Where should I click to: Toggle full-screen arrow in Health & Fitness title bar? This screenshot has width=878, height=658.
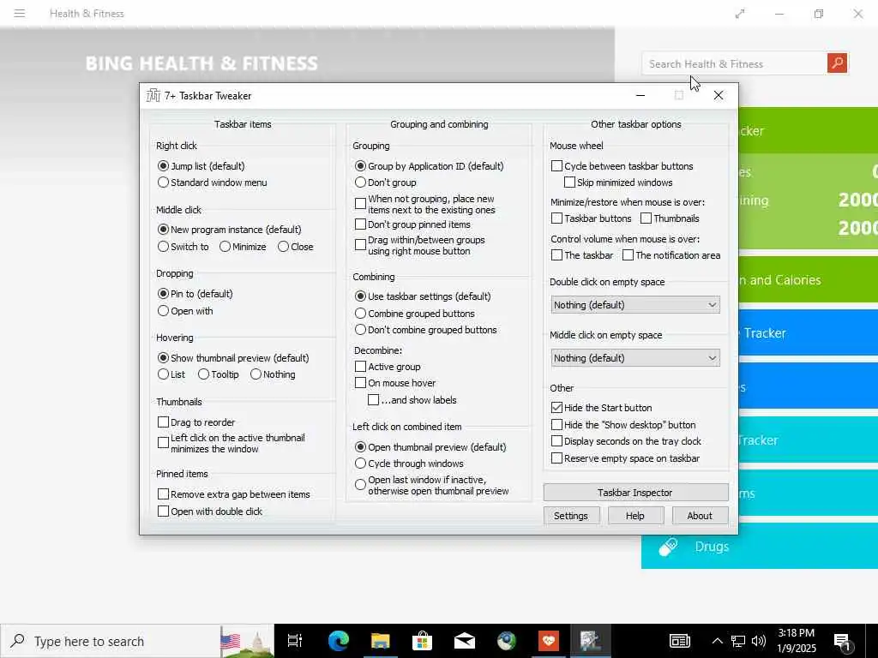[x=740, y=14]
